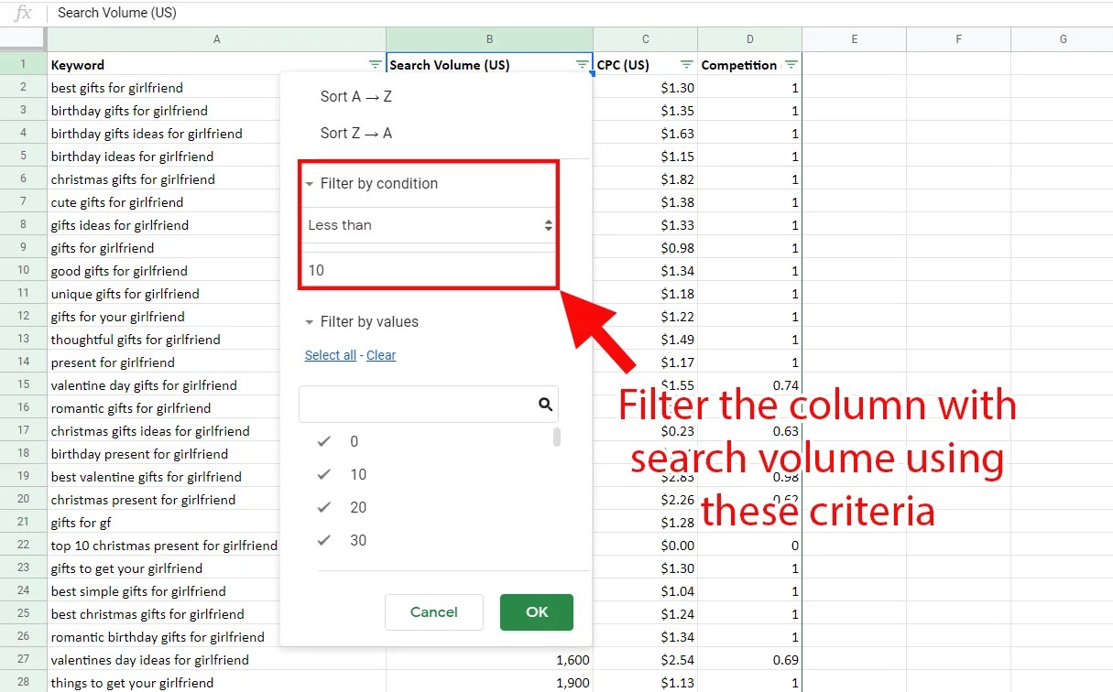Select Sort A → Z

355,96
